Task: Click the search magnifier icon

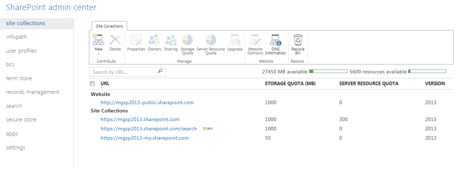Action: pos(160,71)
